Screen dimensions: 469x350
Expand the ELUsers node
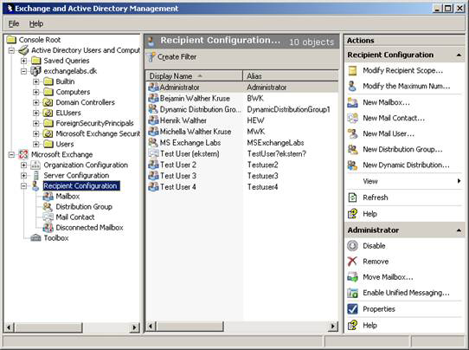click(x=35, y=113)
